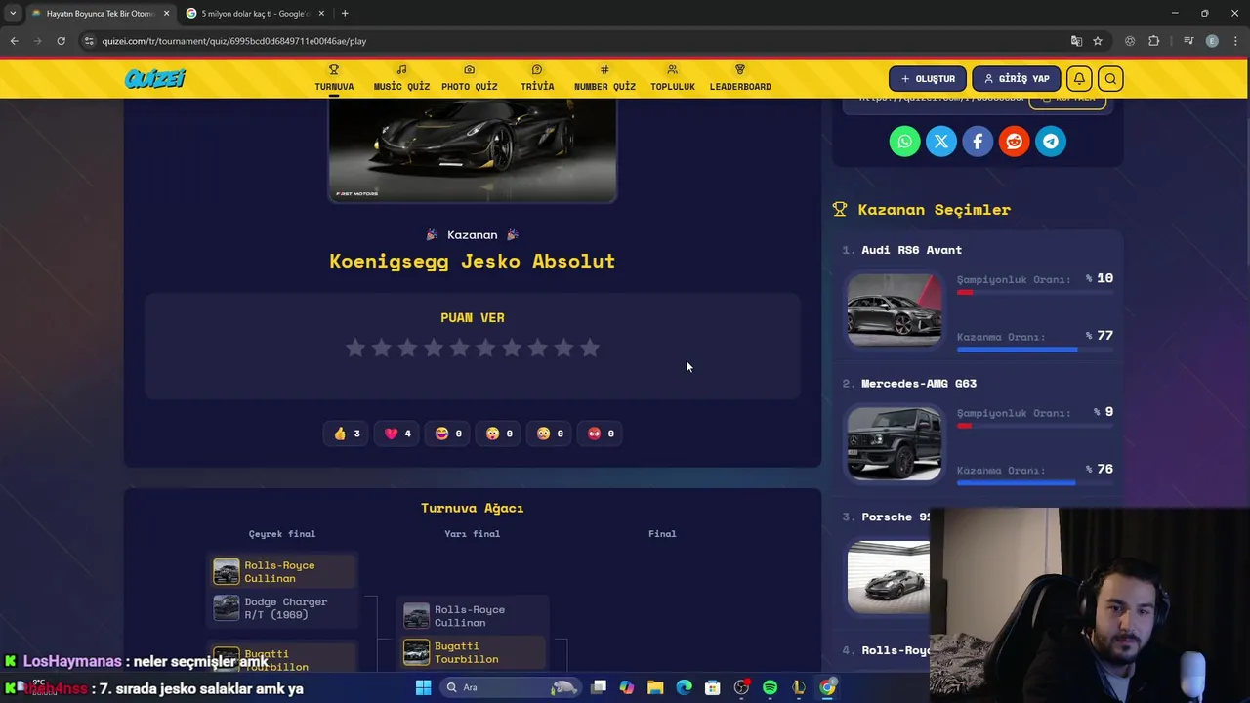Rate the quiz with the tenth star
This screenshot has height=703, width=1250.
click(x=590, y=348)
